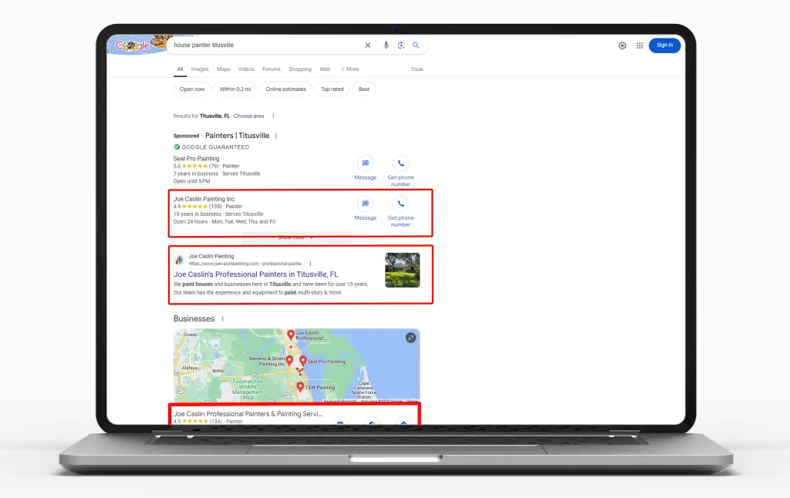
Task: Switch to the Forums tab
Action: point(271,69)
